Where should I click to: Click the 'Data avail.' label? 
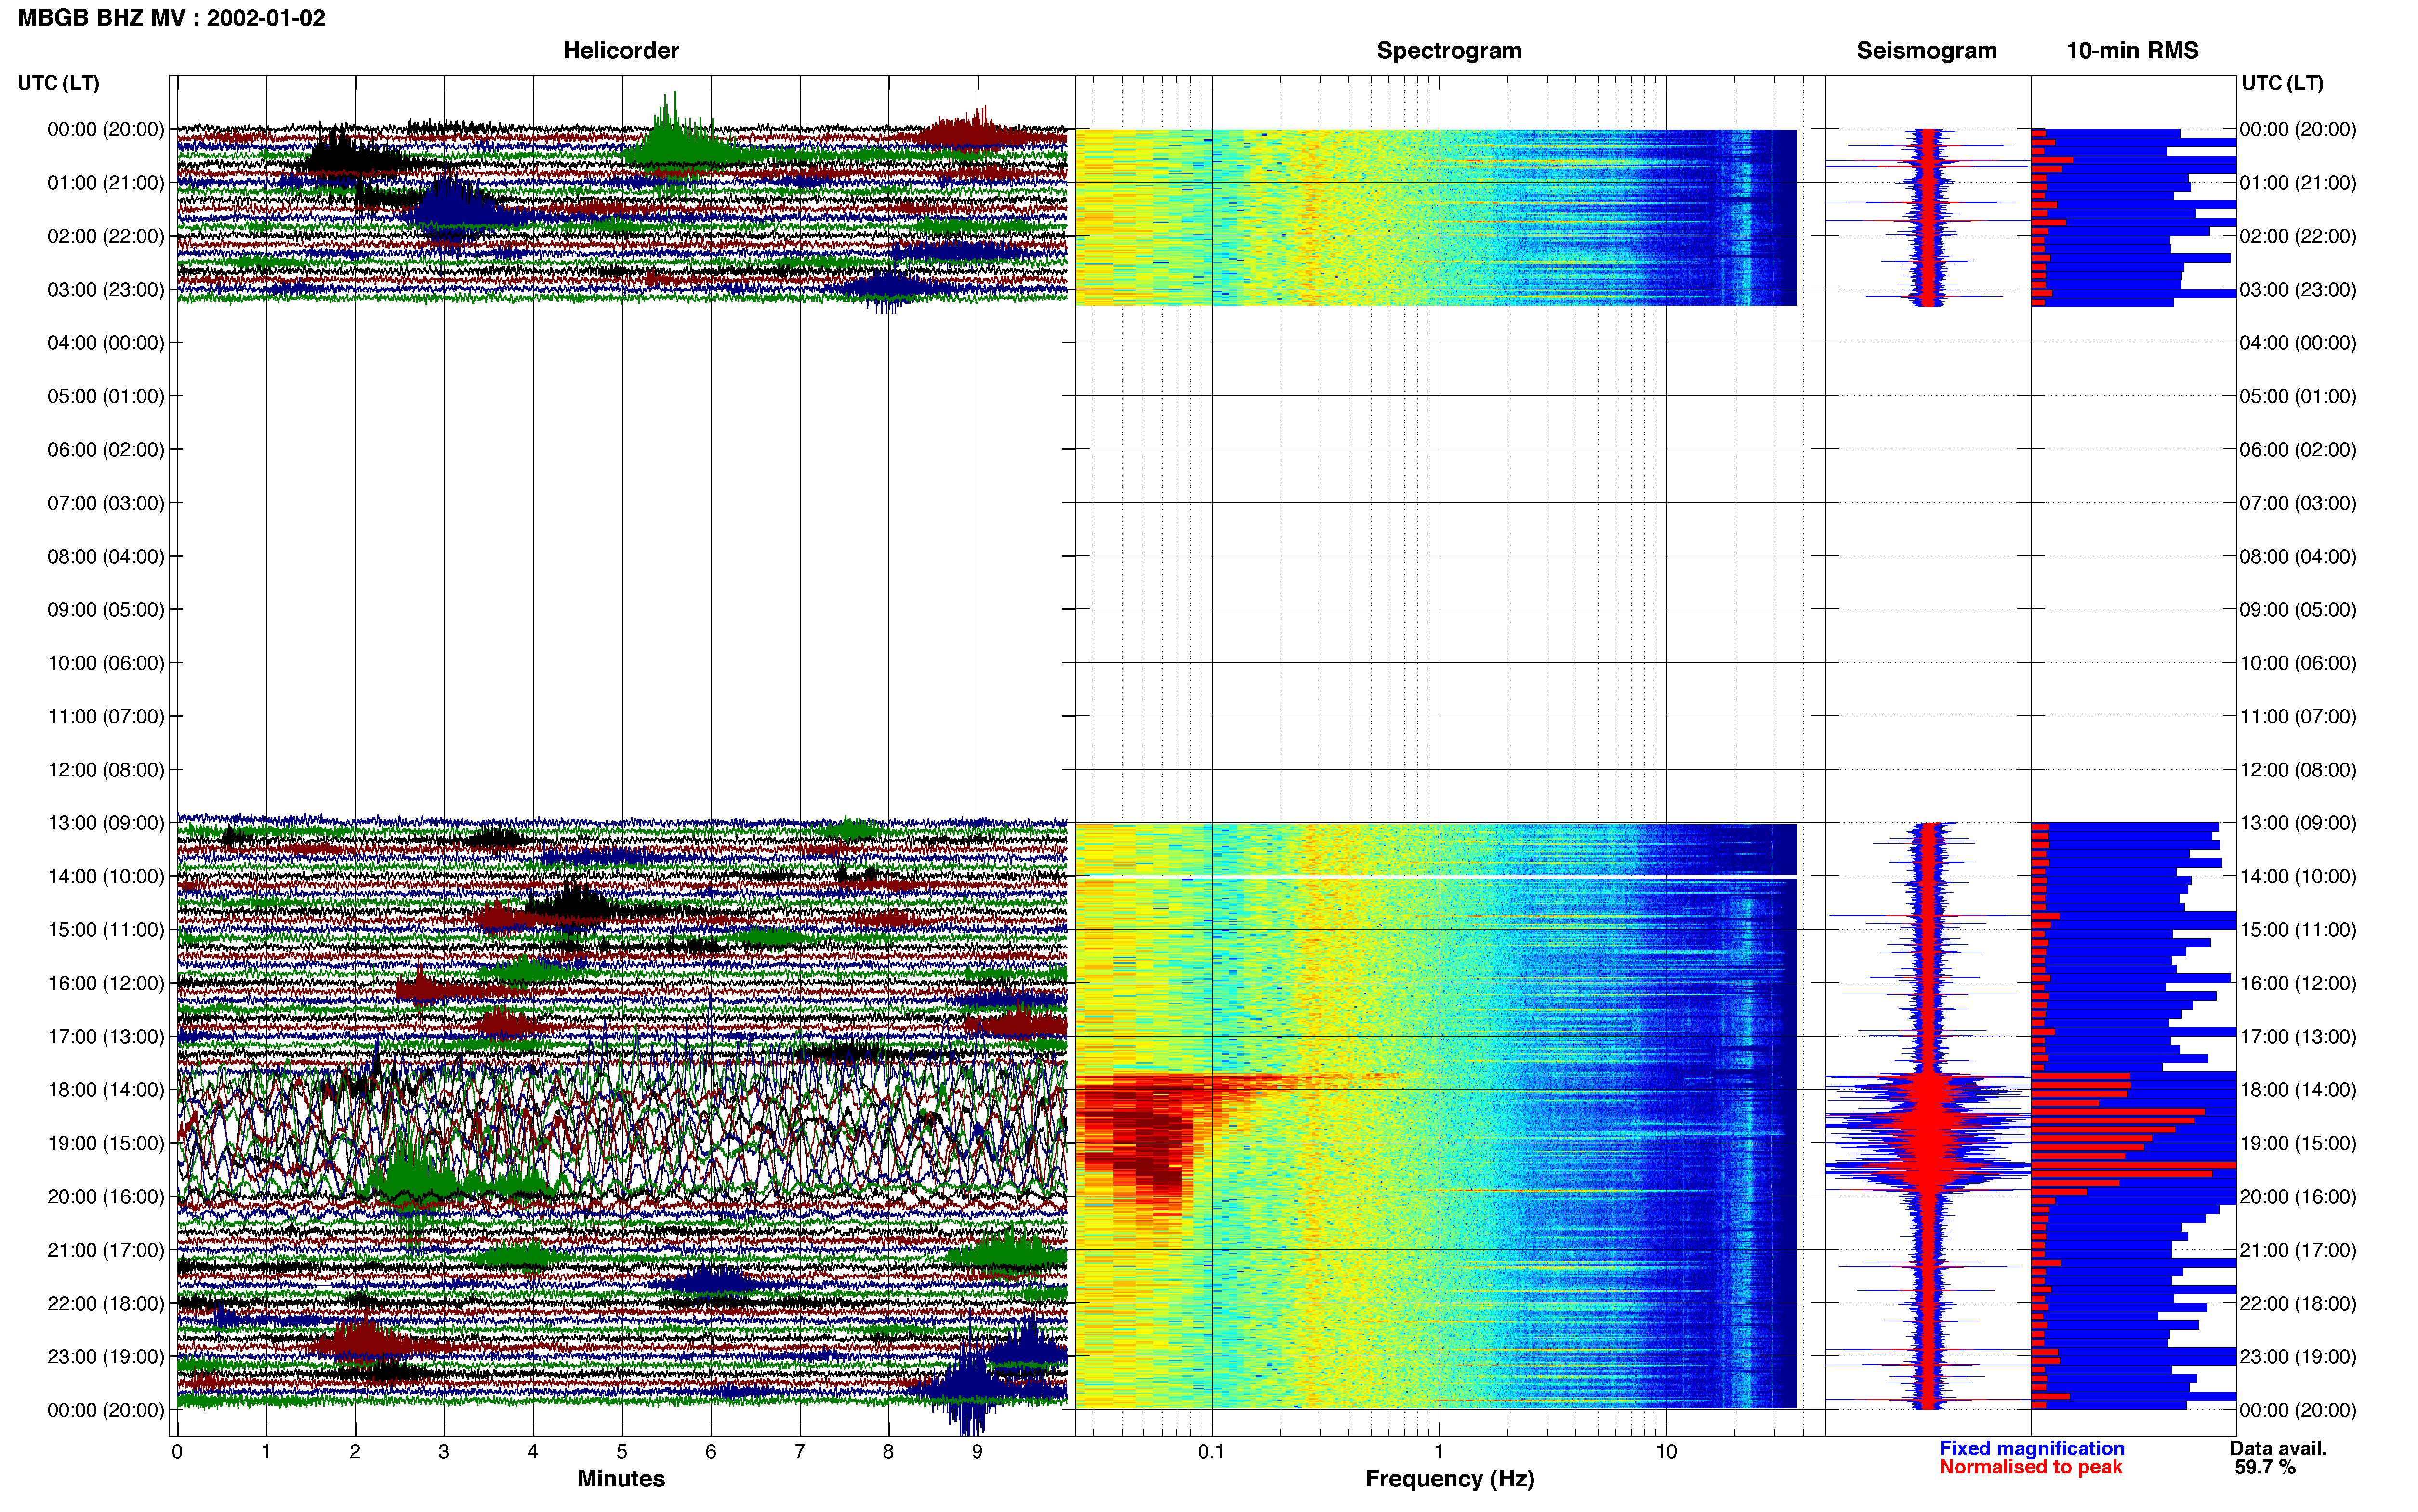pyautogui.click(x=2278, y=1449)
